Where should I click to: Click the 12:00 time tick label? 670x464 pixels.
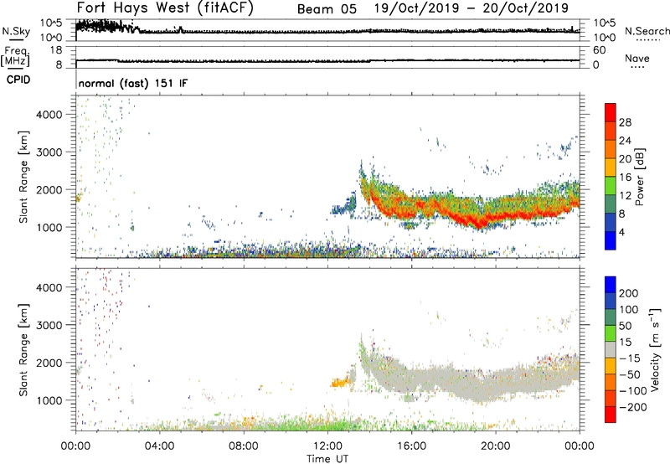click(327, 446)
